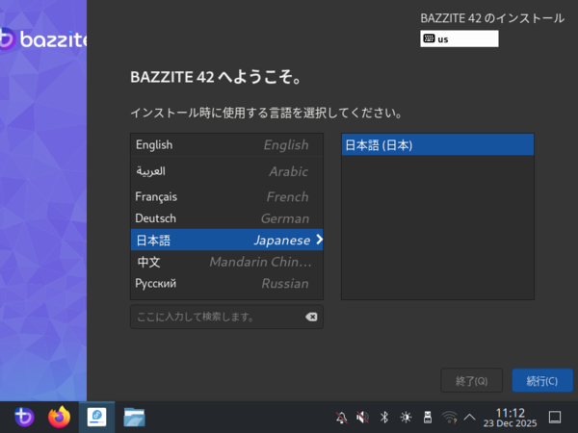Expand hidden system tray icons arrow
The width and height of the screenshot is (578, 433).
coord(470,418)
